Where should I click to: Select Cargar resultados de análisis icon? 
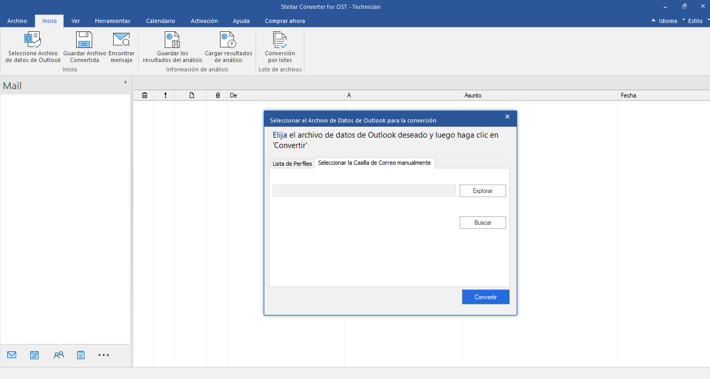coord(228,40)
